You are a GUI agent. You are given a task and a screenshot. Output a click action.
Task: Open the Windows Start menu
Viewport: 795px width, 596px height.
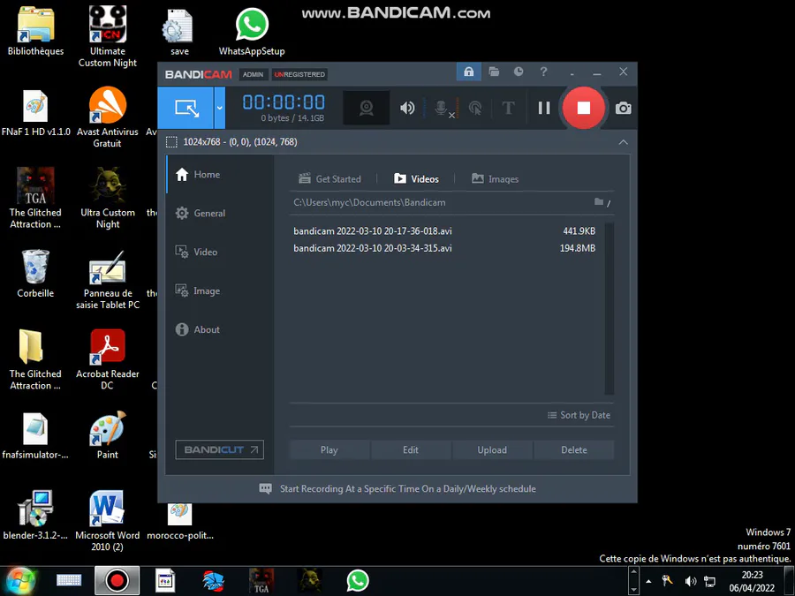19,581
